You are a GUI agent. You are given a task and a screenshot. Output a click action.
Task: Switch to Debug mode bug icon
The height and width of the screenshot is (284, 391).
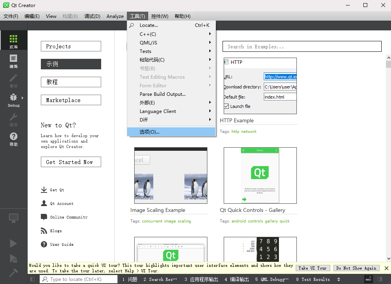(x=14, y=97)
